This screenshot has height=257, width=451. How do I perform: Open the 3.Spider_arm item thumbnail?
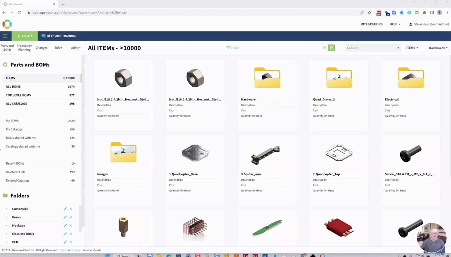(x=266, y=155)
